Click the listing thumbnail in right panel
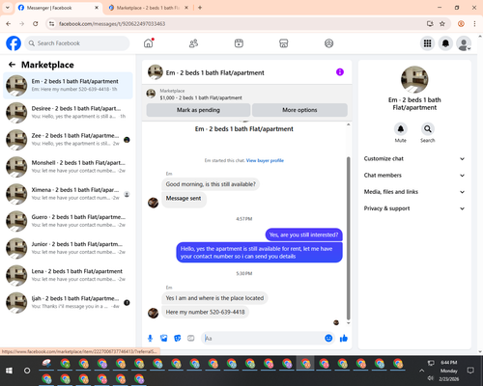The width and height of the screenshot is (483, 386). (x=414, y=79)
